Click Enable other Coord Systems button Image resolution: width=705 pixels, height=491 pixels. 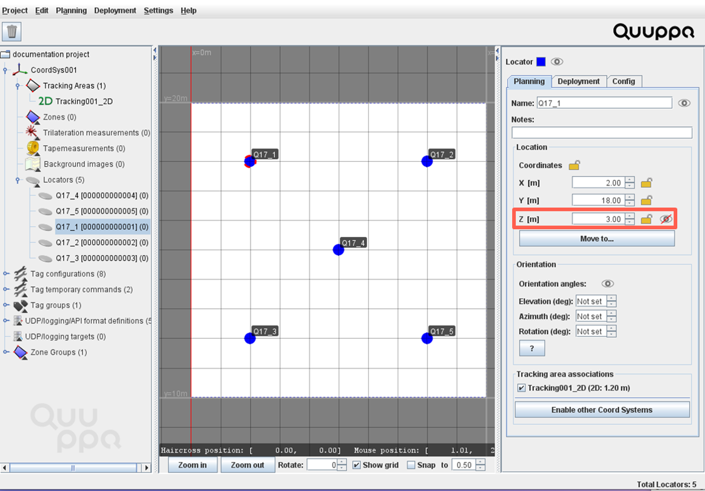pos(602,410)
